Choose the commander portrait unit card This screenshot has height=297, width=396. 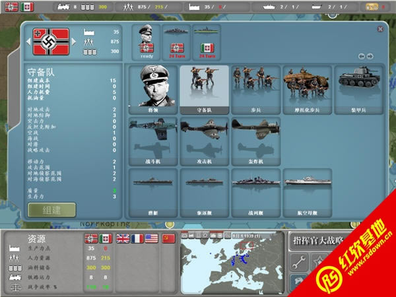(x=152, y=89)
